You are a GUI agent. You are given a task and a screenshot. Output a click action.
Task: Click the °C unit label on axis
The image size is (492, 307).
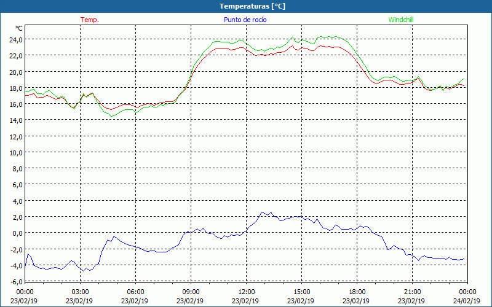pos(19,28)
